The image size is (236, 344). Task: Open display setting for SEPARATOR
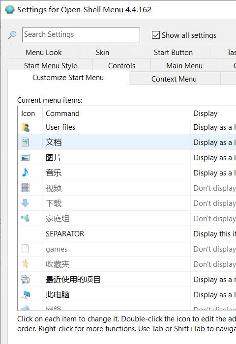[214, 234]
